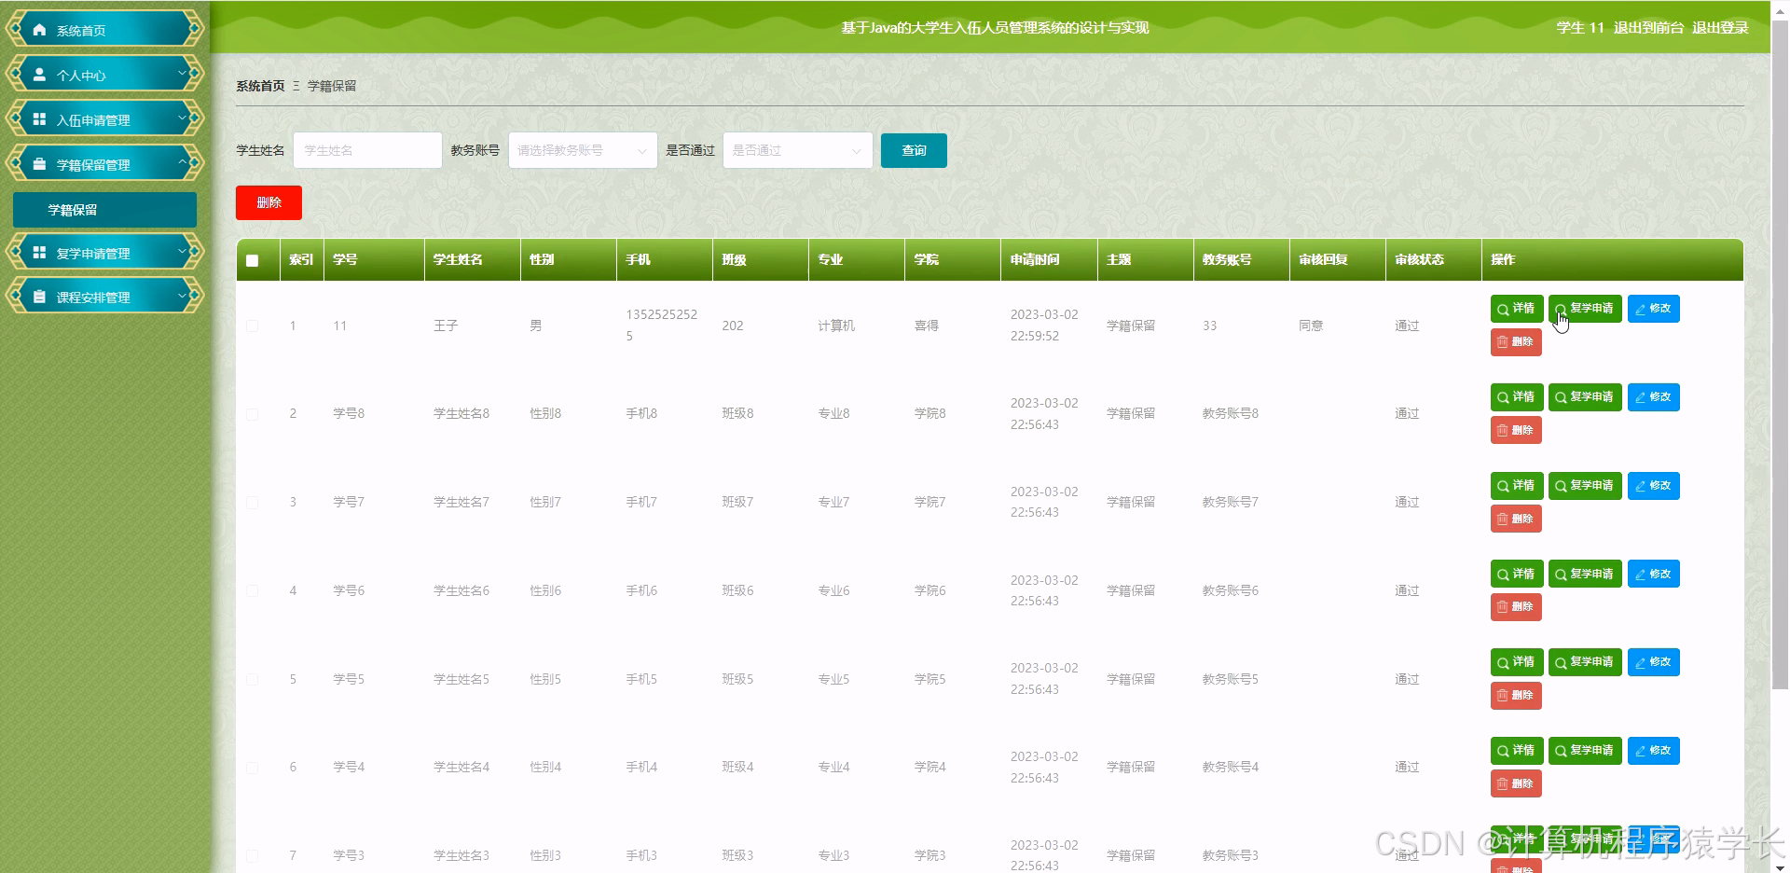Click the person icon beside 个人中心

point(39,75)
